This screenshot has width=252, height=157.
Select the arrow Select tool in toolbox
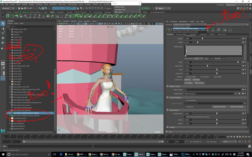[3, 24]
